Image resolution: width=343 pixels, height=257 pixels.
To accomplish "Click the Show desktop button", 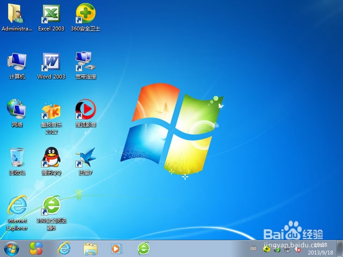I will pyautogui.click(x=340, y=248).
